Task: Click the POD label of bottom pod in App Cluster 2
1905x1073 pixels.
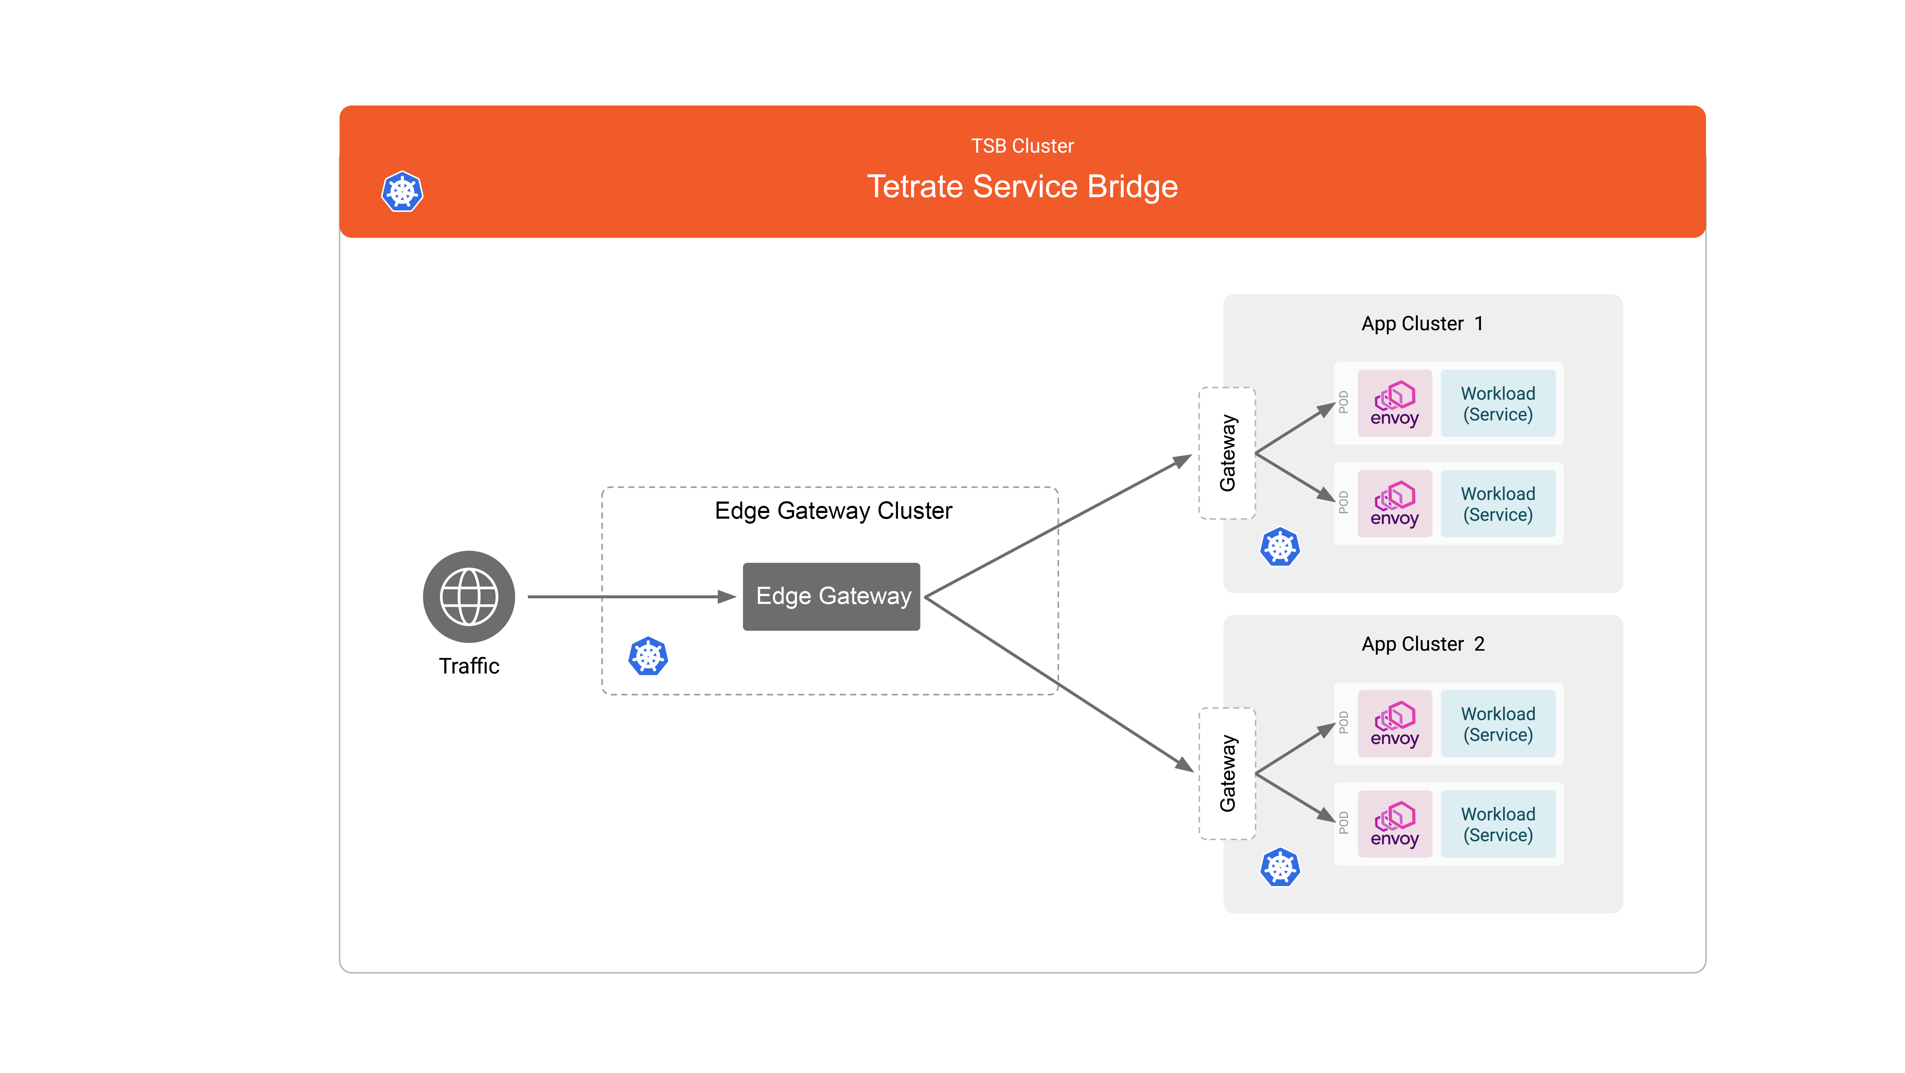Action: tap(1344, 823)
